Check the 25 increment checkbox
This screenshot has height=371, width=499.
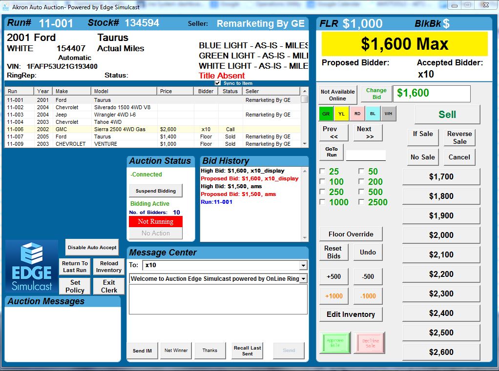tap(322, 171)
